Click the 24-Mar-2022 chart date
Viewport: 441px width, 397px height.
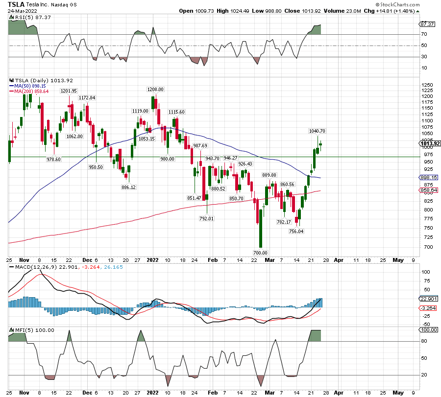pyautogui.click(x=22, y=11)
